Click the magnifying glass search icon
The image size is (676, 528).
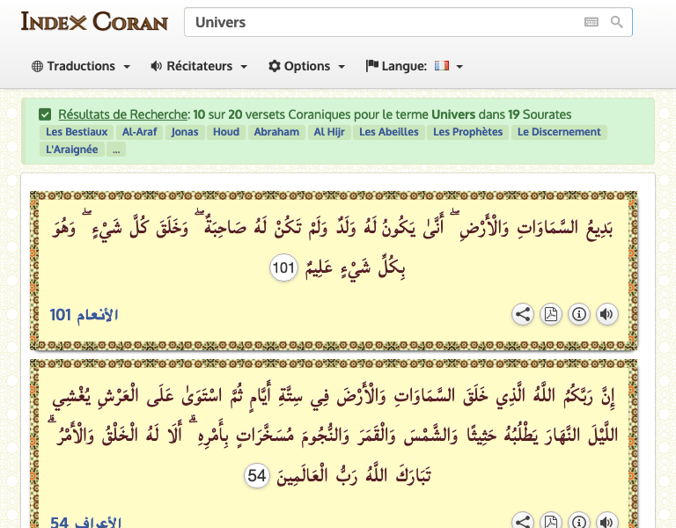click(617, 22)
